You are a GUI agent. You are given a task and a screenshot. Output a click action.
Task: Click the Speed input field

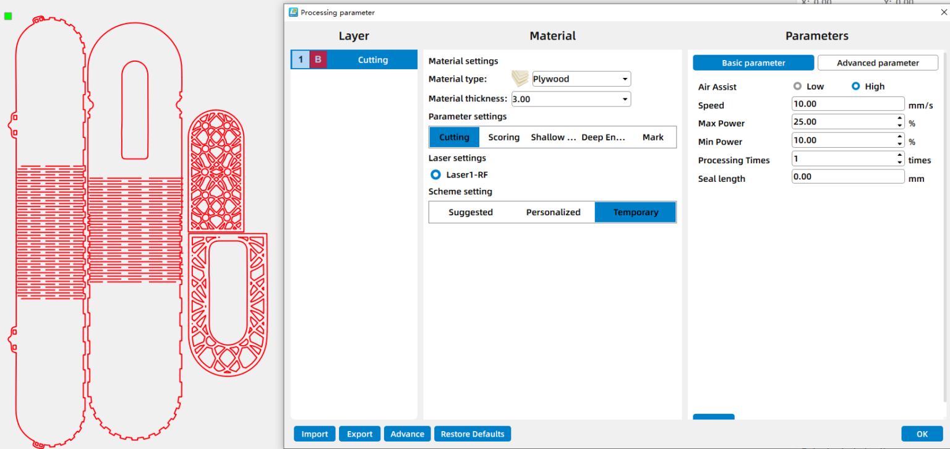click(847, 105)
